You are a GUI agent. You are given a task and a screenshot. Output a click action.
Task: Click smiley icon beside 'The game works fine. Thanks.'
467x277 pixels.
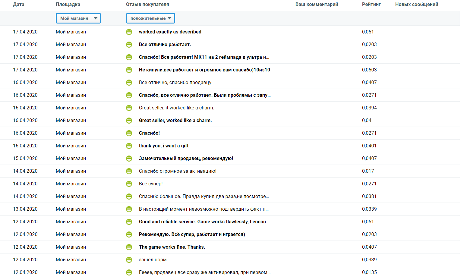(129, 247)
